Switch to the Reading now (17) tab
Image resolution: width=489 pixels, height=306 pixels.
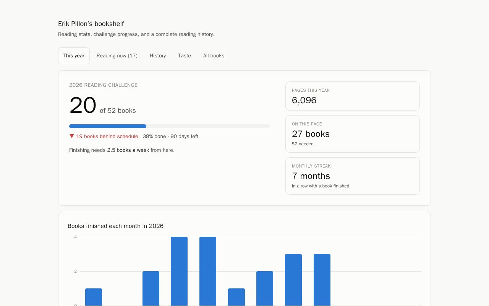coord(117,56)
